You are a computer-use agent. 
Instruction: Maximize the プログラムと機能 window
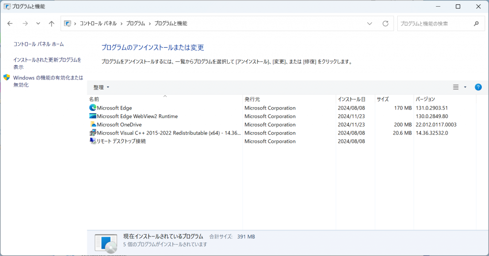[x=458, y=6]
